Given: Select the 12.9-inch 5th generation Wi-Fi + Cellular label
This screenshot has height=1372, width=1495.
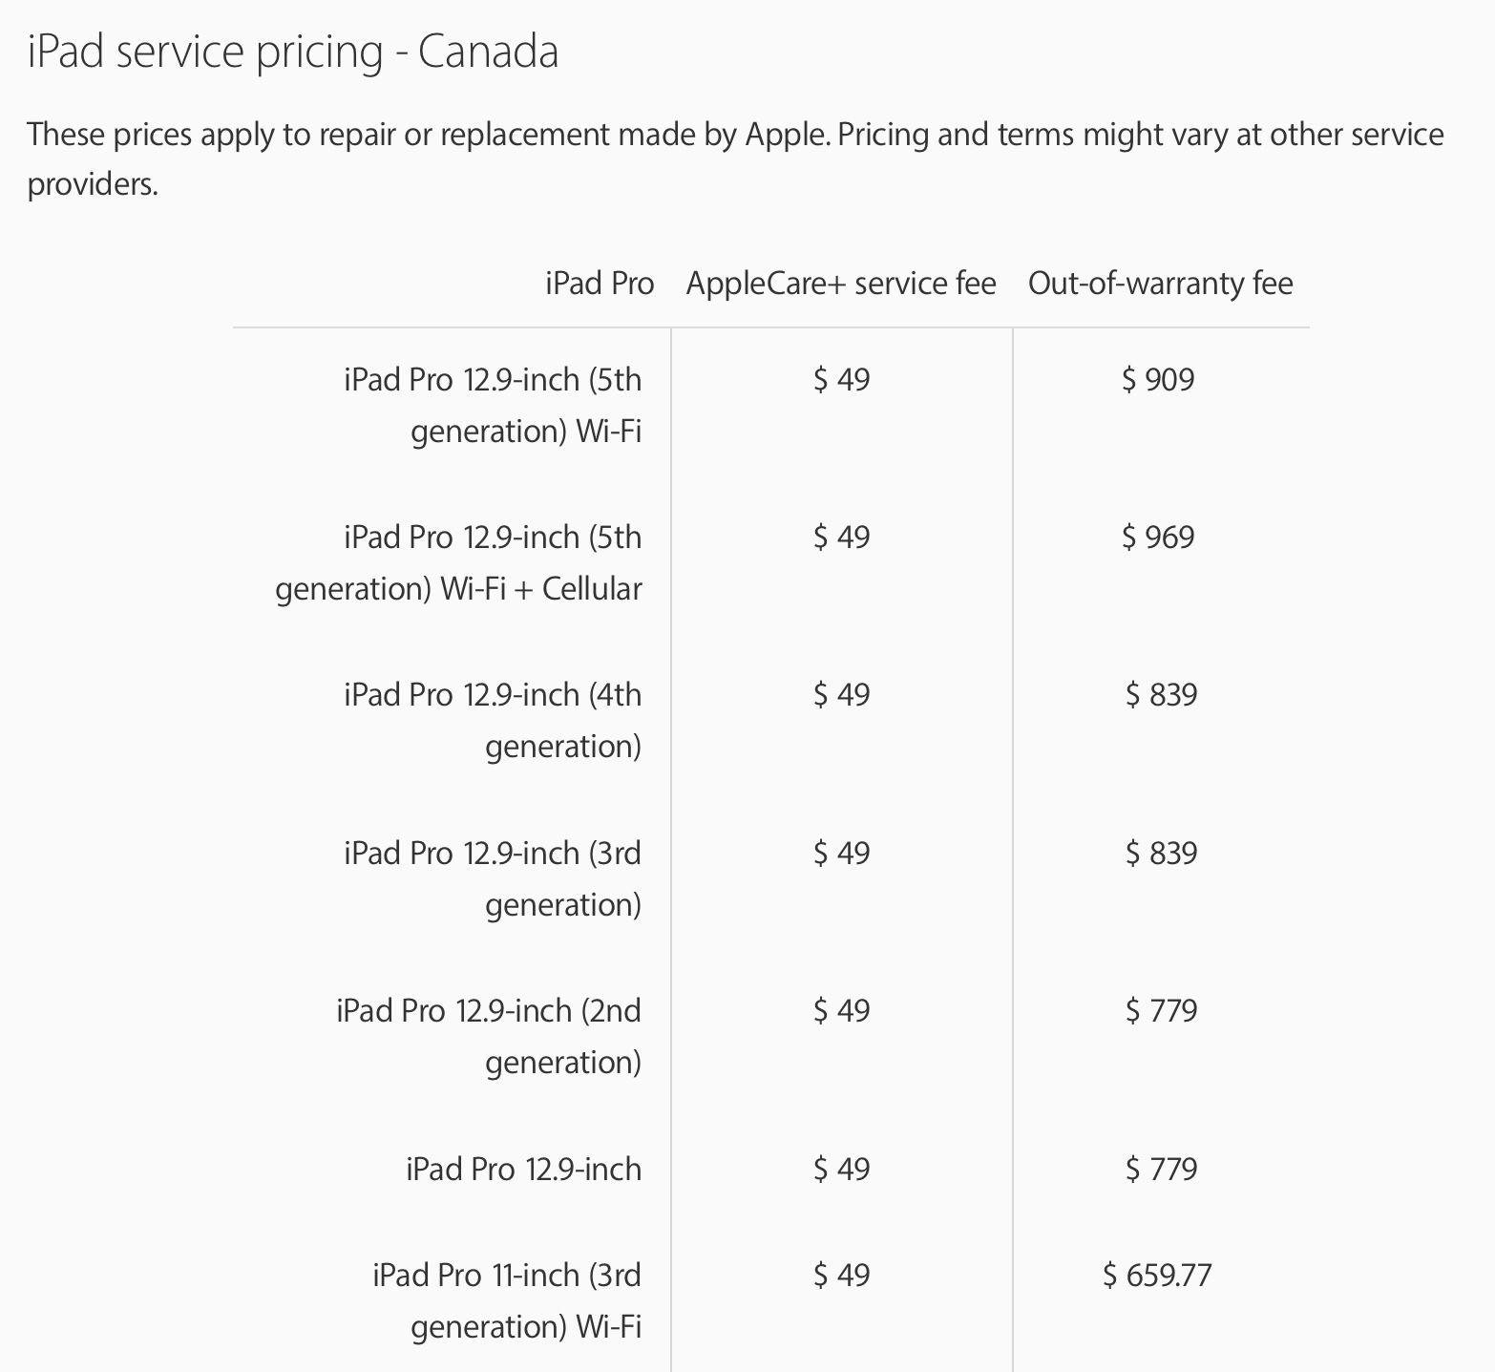Looking at the screenshot, I should [x=459, y=562].
